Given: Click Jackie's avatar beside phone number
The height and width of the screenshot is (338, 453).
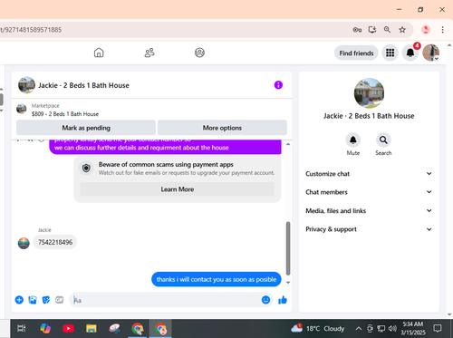Looking at the screenshot, I should [24, 243].
